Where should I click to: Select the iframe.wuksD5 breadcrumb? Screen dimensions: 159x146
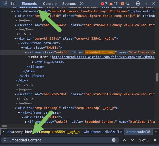point(138,132)
